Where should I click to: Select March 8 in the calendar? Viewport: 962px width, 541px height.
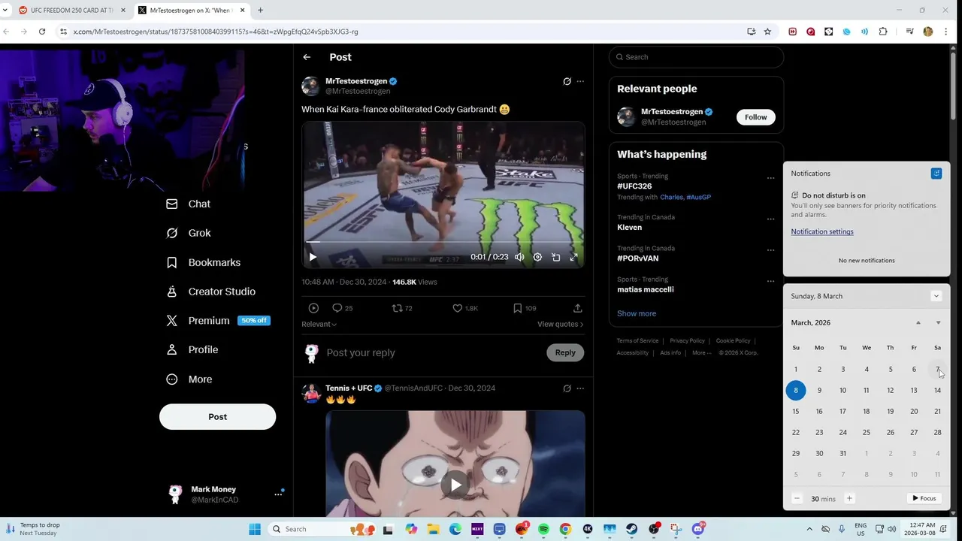796,390
